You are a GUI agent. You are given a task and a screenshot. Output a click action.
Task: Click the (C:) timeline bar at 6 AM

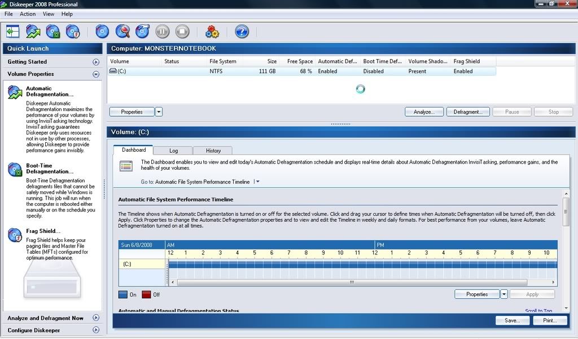pyautogui.click(x=272, y=264)
